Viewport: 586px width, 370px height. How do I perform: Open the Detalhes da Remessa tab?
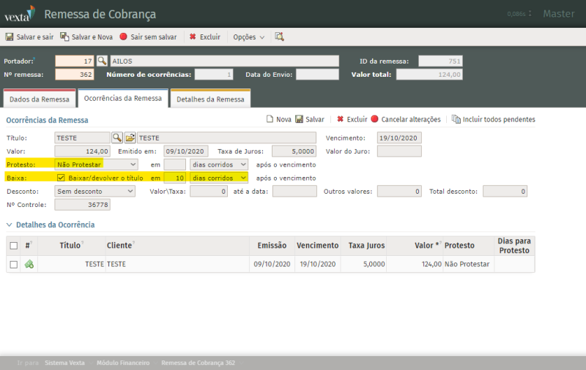click(x=210, y=99)
